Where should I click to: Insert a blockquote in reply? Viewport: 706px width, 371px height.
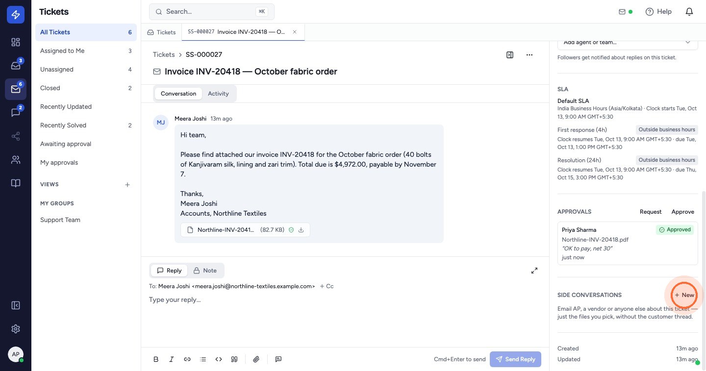[x=234, y=359]
